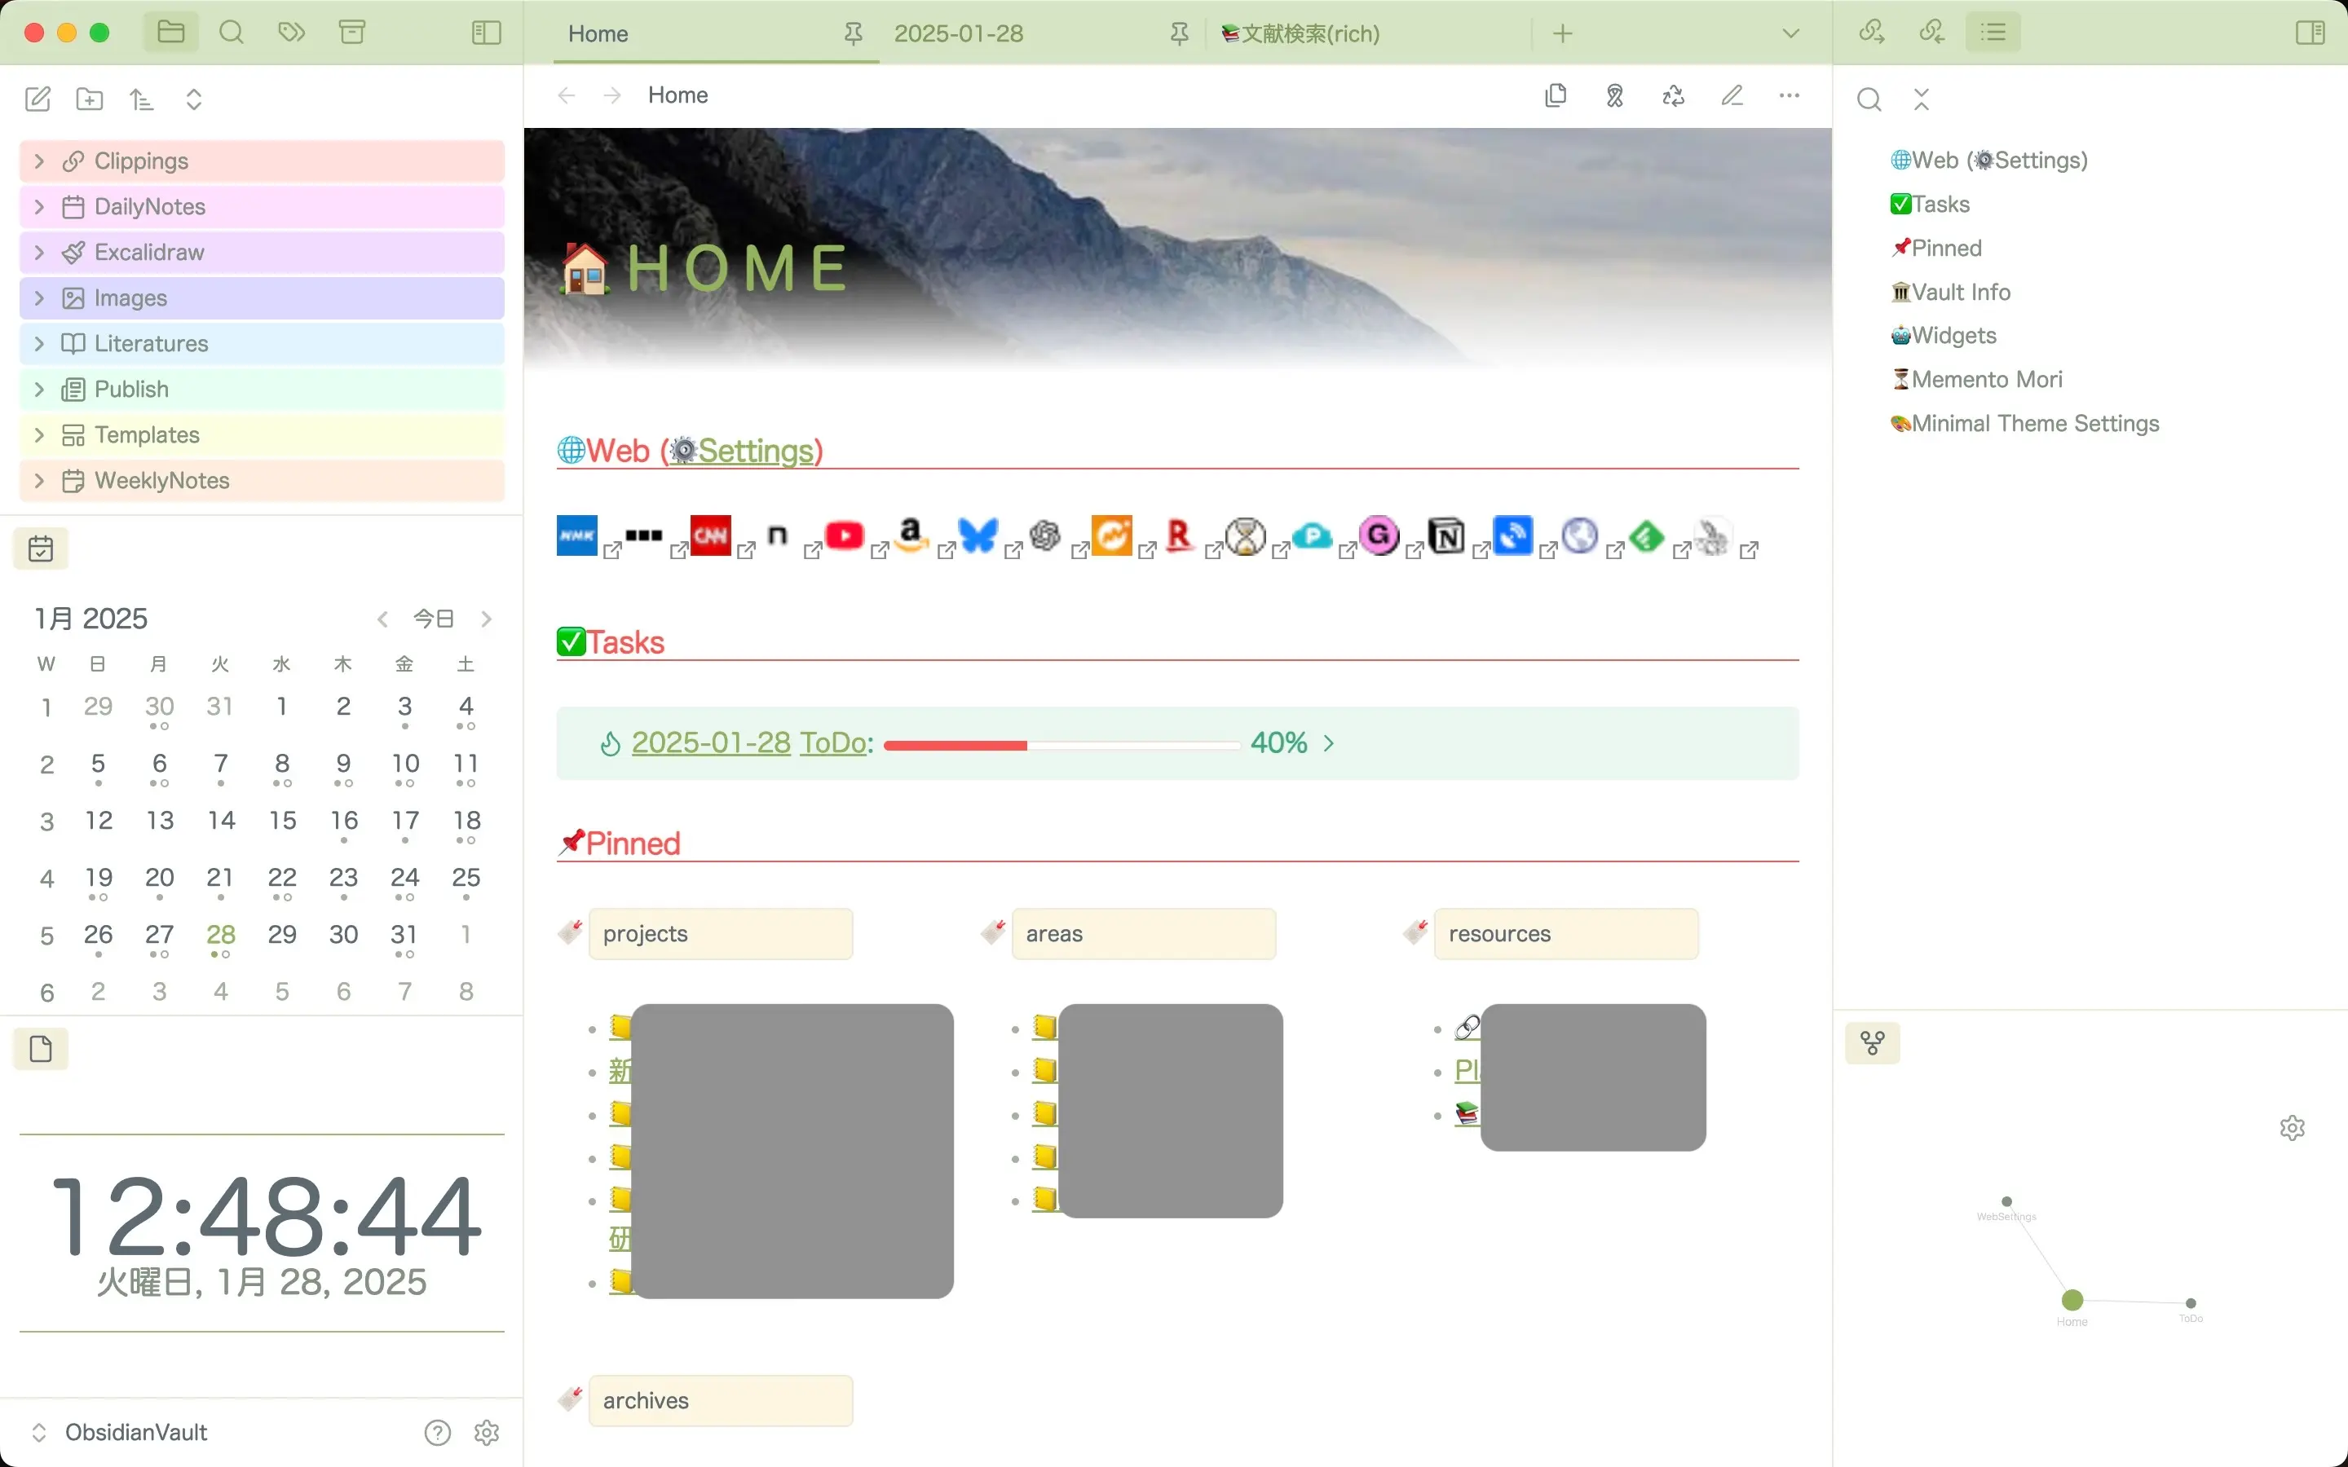The image size is (2348, 1467).
Task: Toggle the right sidebar panel button
Action: coord(2310,33)
